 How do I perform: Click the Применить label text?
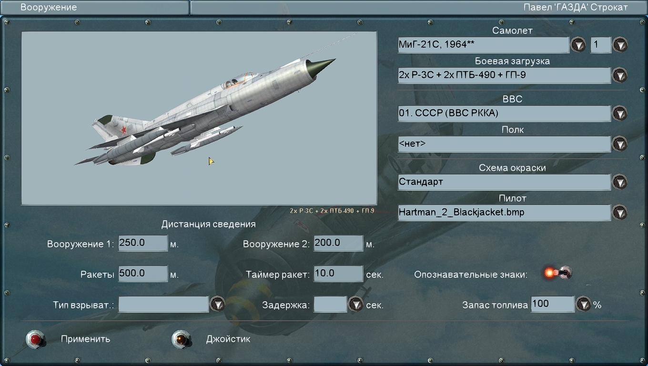coord(86,339)
